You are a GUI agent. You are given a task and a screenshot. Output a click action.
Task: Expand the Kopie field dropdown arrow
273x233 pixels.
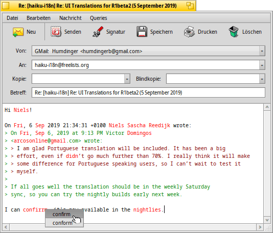point(127,79)
